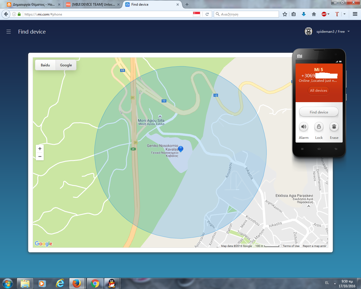Switch the map to Baidu
Image resolution: width=361 pixels, height=289 pixels.
pyautogui.click(x=45, y=65)
